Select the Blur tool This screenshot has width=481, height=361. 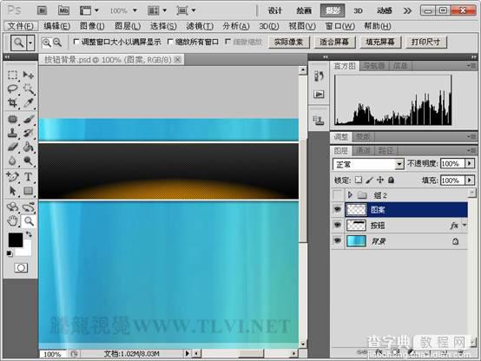12,161
